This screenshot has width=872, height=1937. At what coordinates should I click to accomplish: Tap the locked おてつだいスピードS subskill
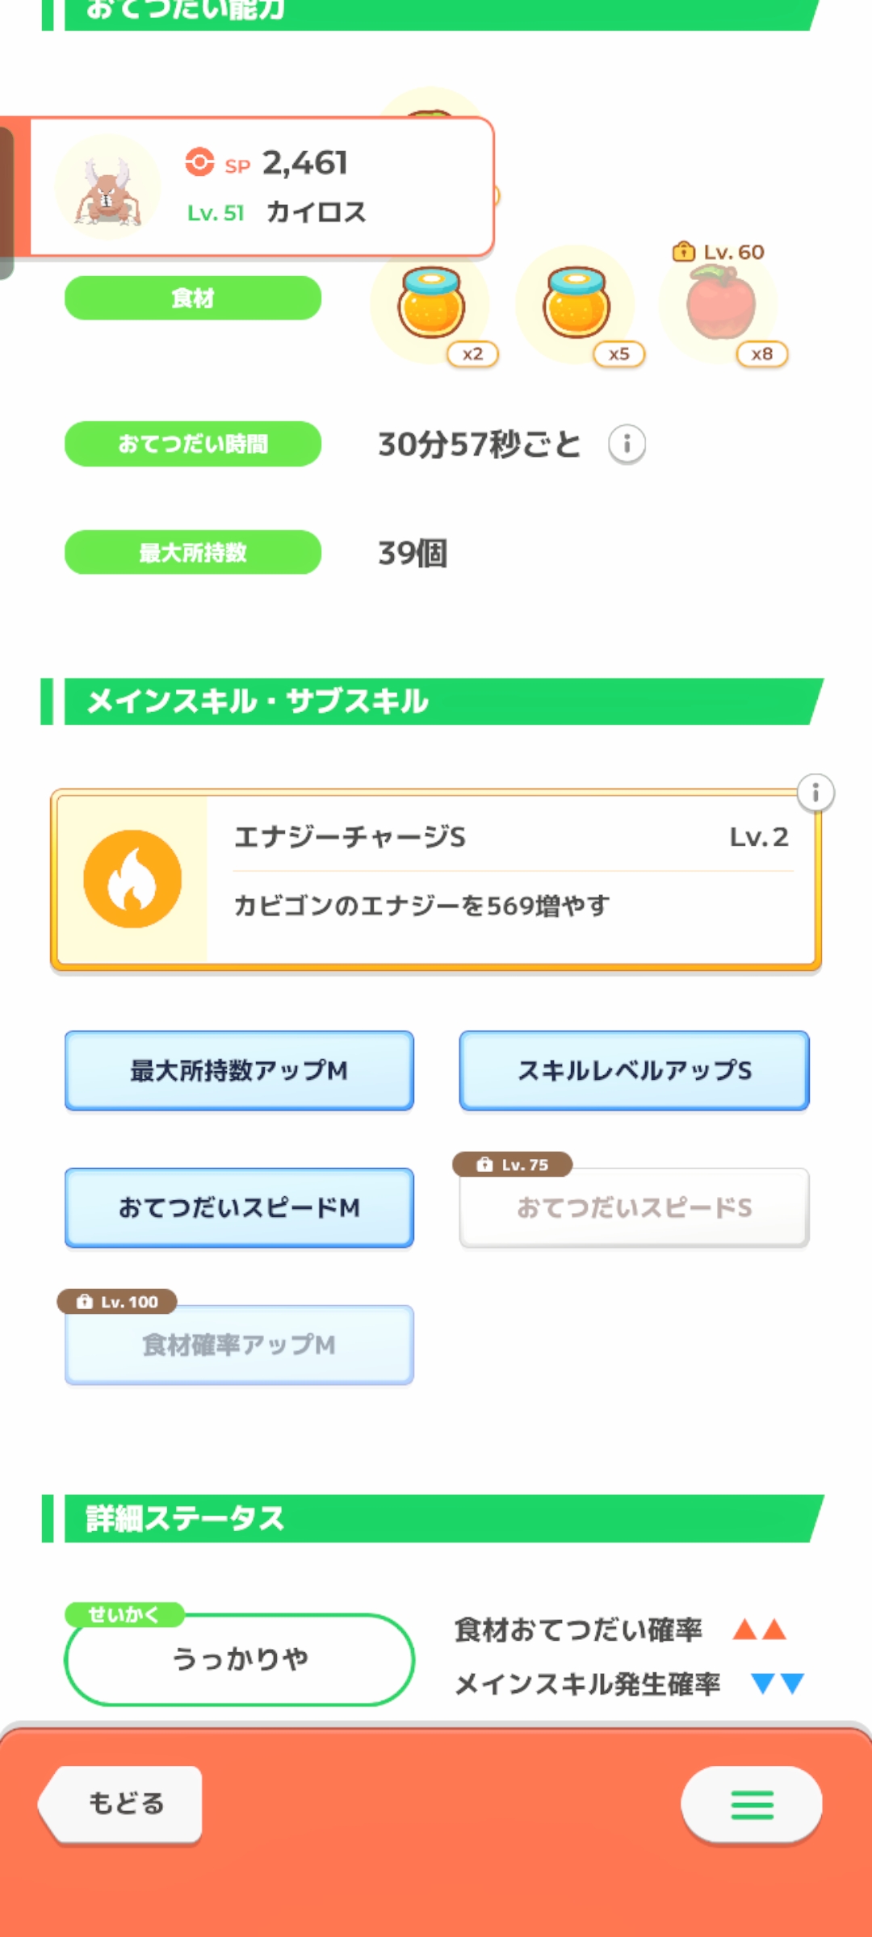point(634,1207)
